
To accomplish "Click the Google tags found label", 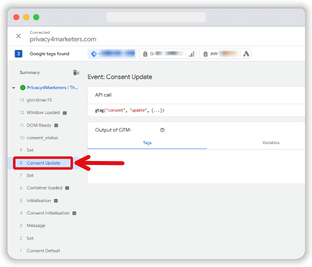I will pyautogui.click(x=49, y=53).
